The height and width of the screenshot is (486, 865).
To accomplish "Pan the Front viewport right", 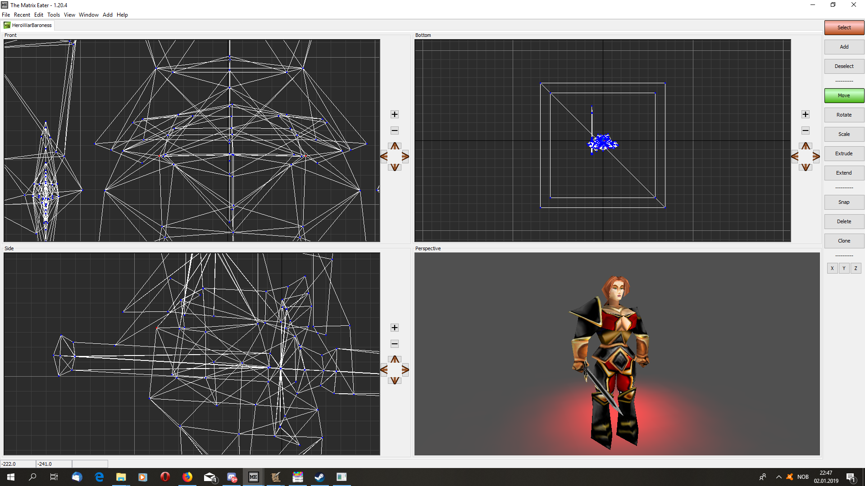I will tap(405, 157).
